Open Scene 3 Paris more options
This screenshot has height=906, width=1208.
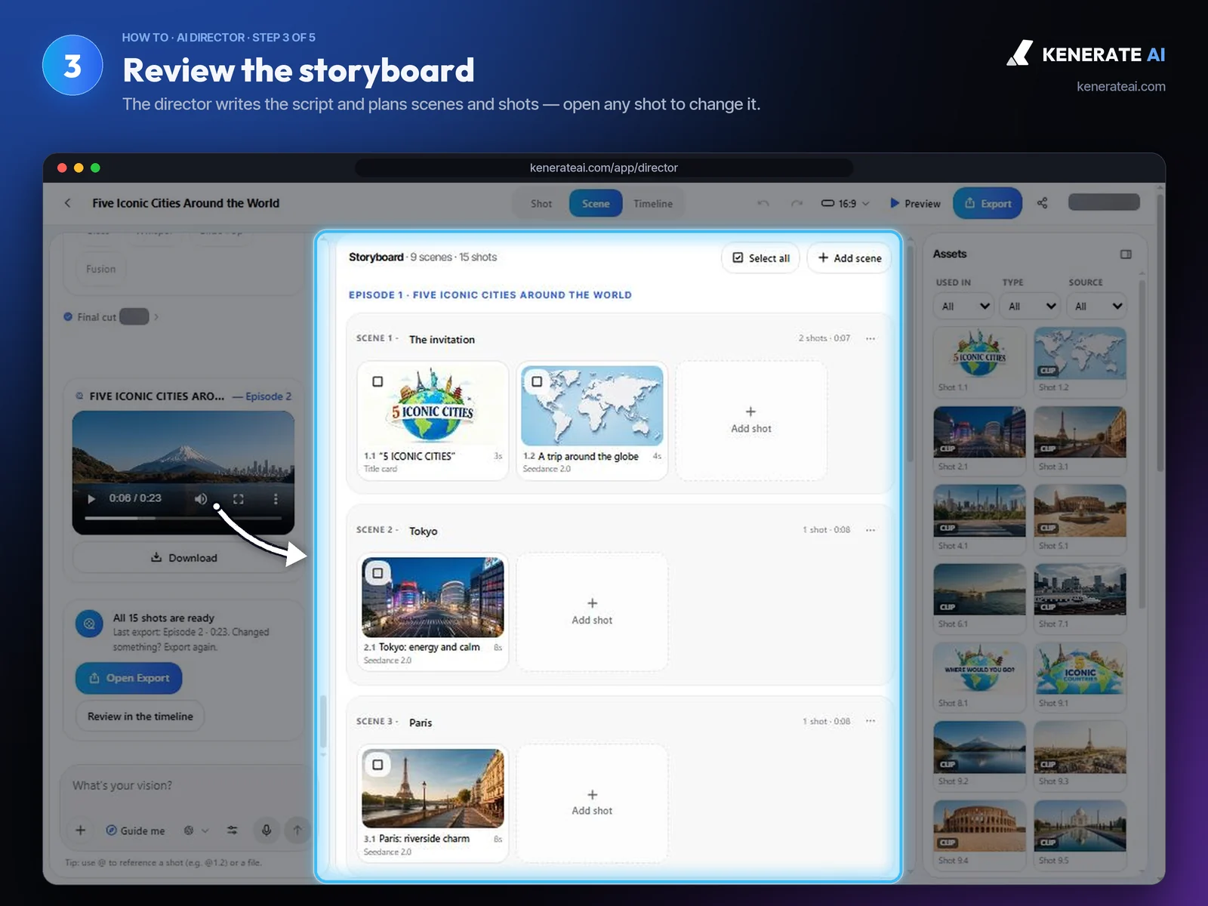pyautogui.click(x=871, y=721)
